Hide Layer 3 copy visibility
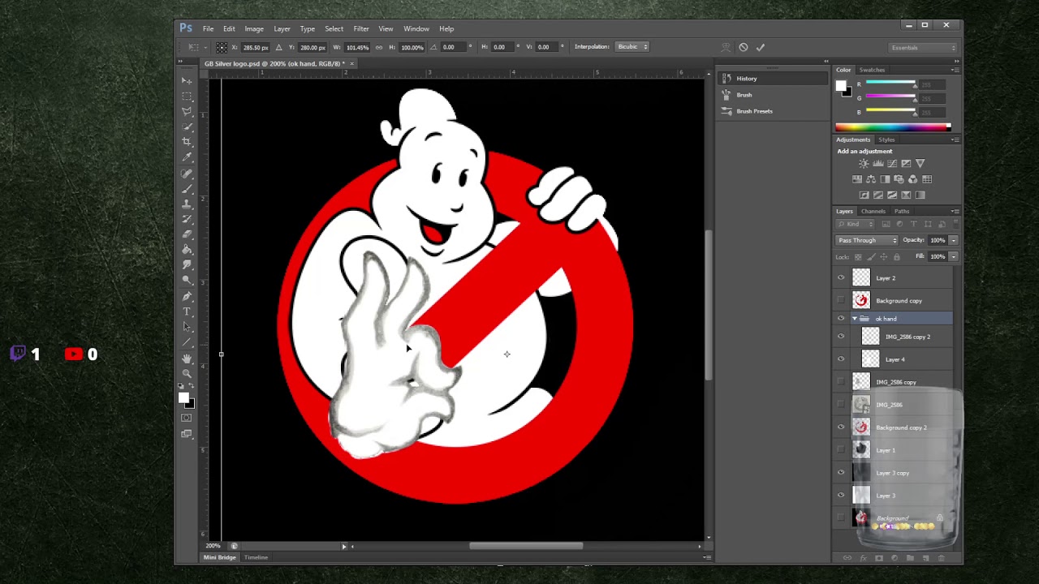Image resolution: width=1039 pixels, height=584 pixels. [841, 473]
